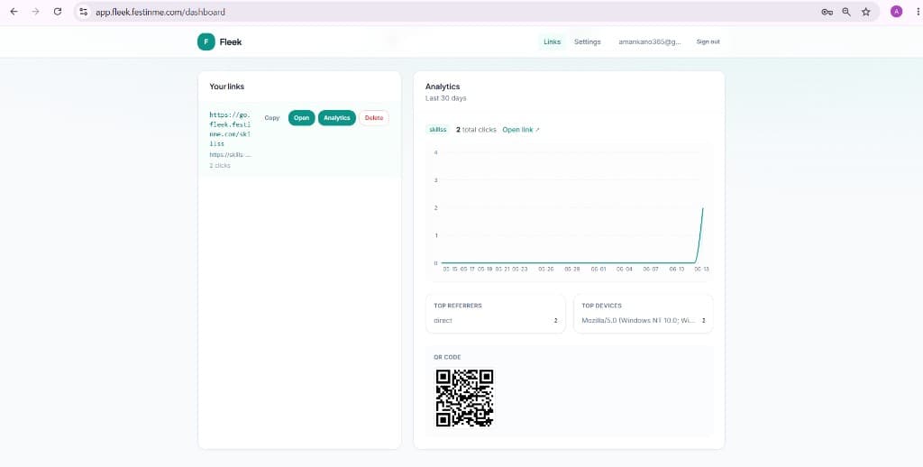
Task: Click the Fleek brand name
Action: click(231, 41)
